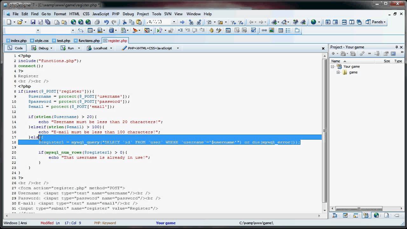Open the SVN menu
Viewport: 407px width, 229px height.
coord(168,14)
